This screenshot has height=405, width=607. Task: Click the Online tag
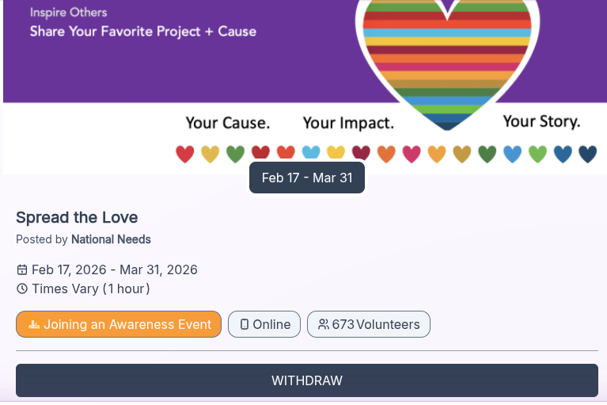[x=264, y=324]
